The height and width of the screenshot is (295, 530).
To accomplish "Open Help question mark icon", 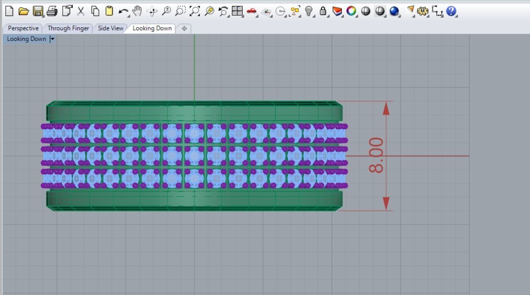I will pyautogui.click(x=451, y=11).
